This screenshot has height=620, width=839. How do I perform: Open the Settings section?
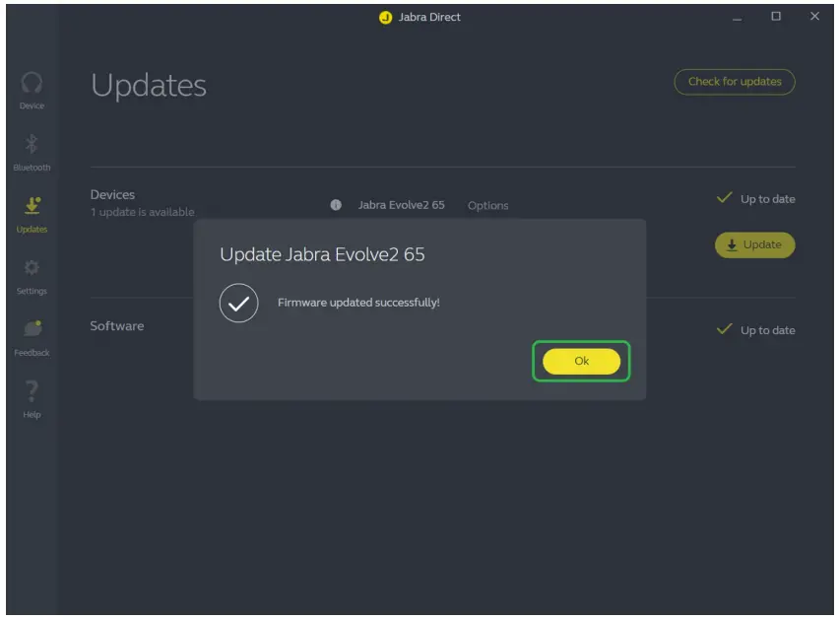32,274
